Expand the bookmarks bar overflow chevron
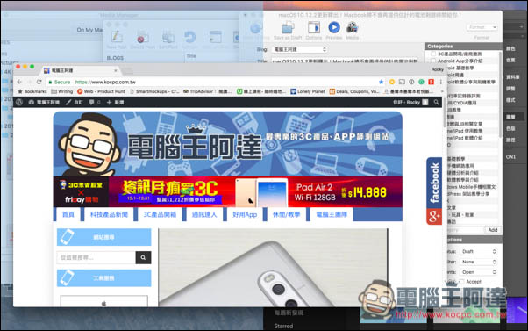This screenshot has height=331, width=528. [442, 91]
